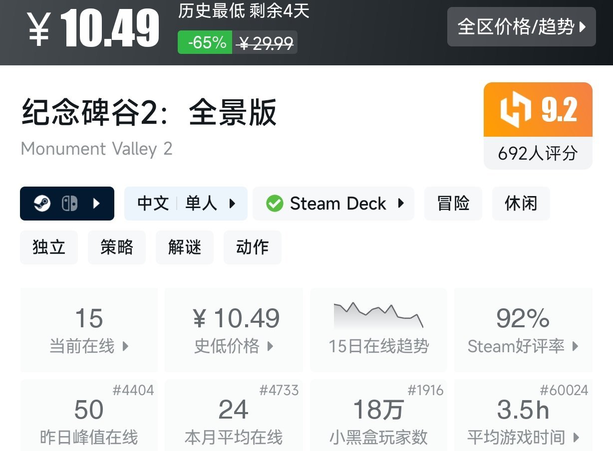
Task: Tap the #4733 ranking label
Action: [x=279, y=390]
